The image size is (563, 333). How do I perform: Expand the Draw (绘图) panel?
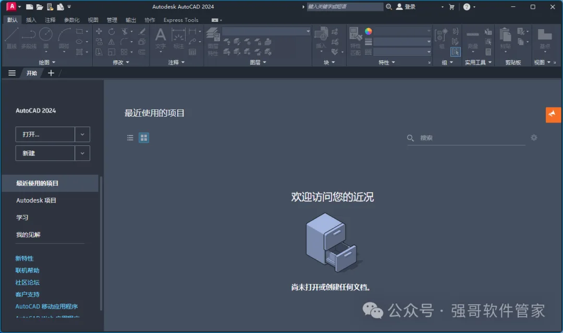47,63
